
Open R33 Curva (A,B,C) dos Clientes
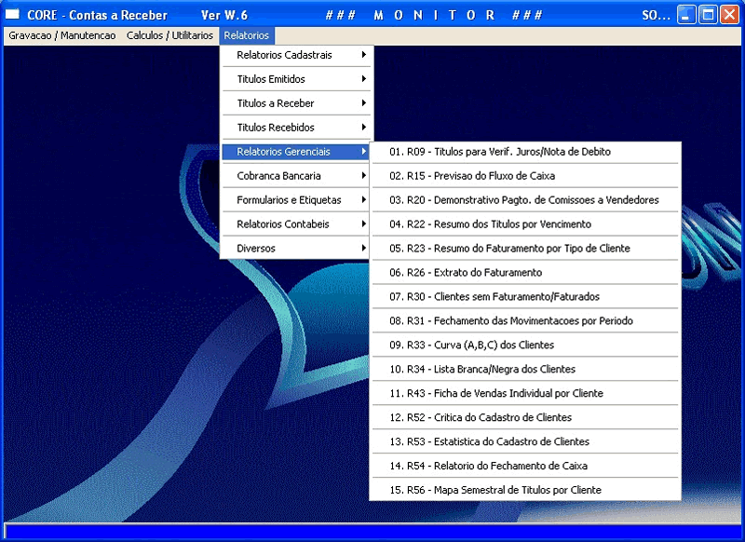point(525,346)
